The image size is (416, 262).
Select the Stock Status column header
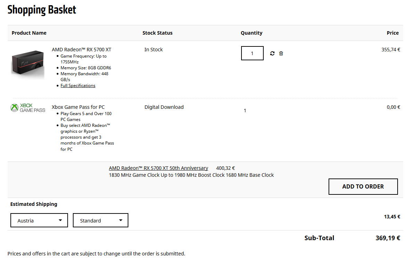pyautogui.click(x=158, y=33)
